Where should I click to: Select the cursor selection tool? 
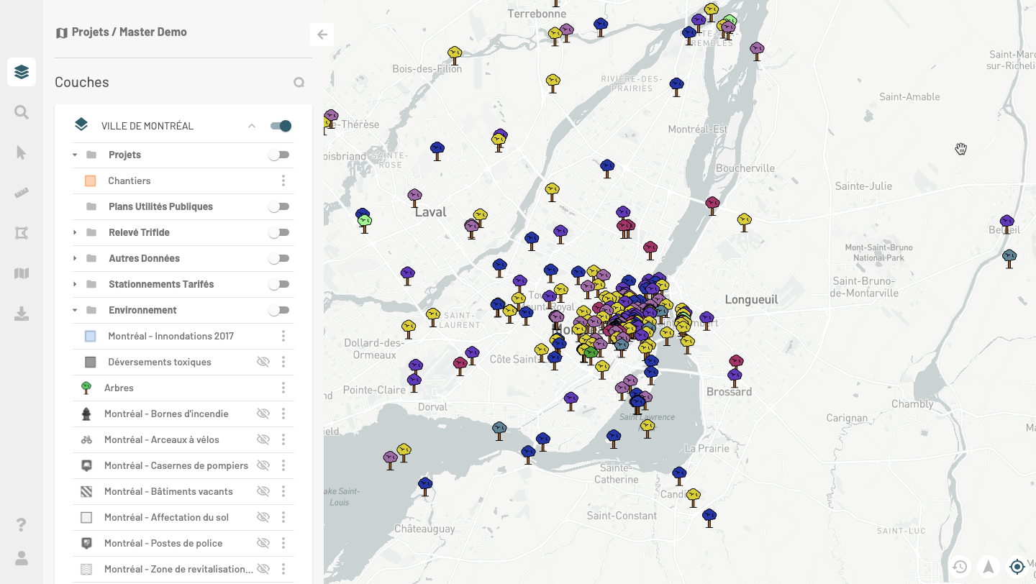point(22,152)
